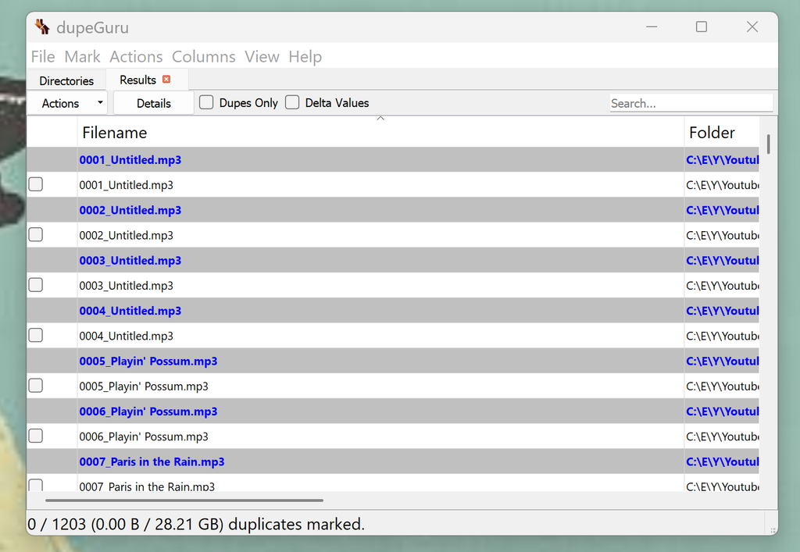Screen dimensions: 800x552
Task: Select the blue reference 0006_Playin' Possum.mp3 row
Action: click(x=393, y=411)
